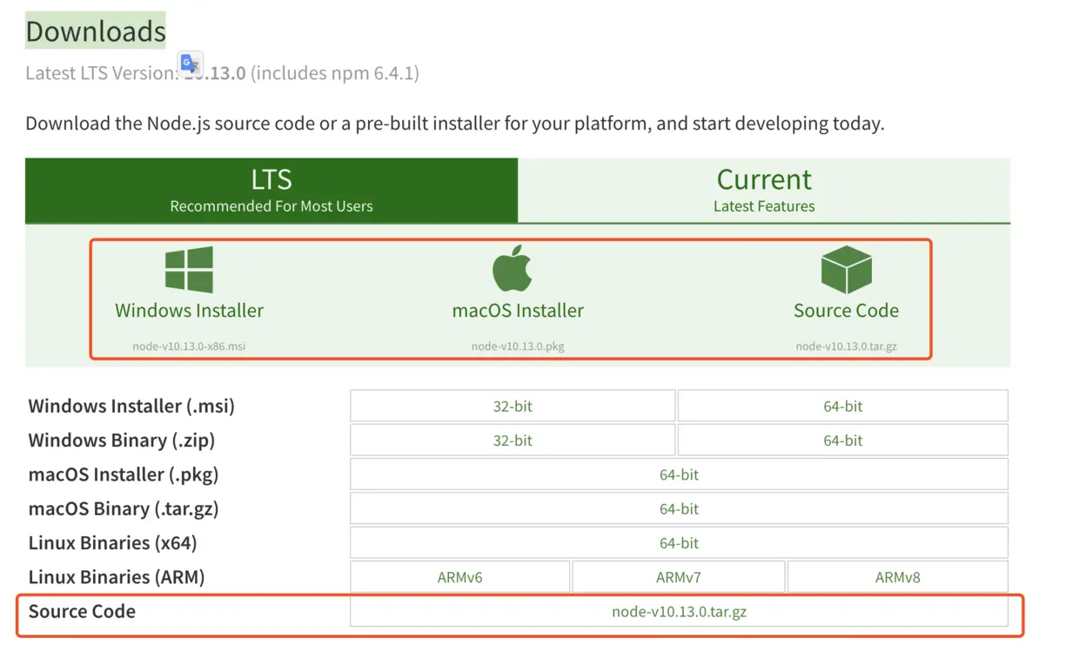
Task: Download the Windows Binary 32-bit zip
Action: (512, 440)
